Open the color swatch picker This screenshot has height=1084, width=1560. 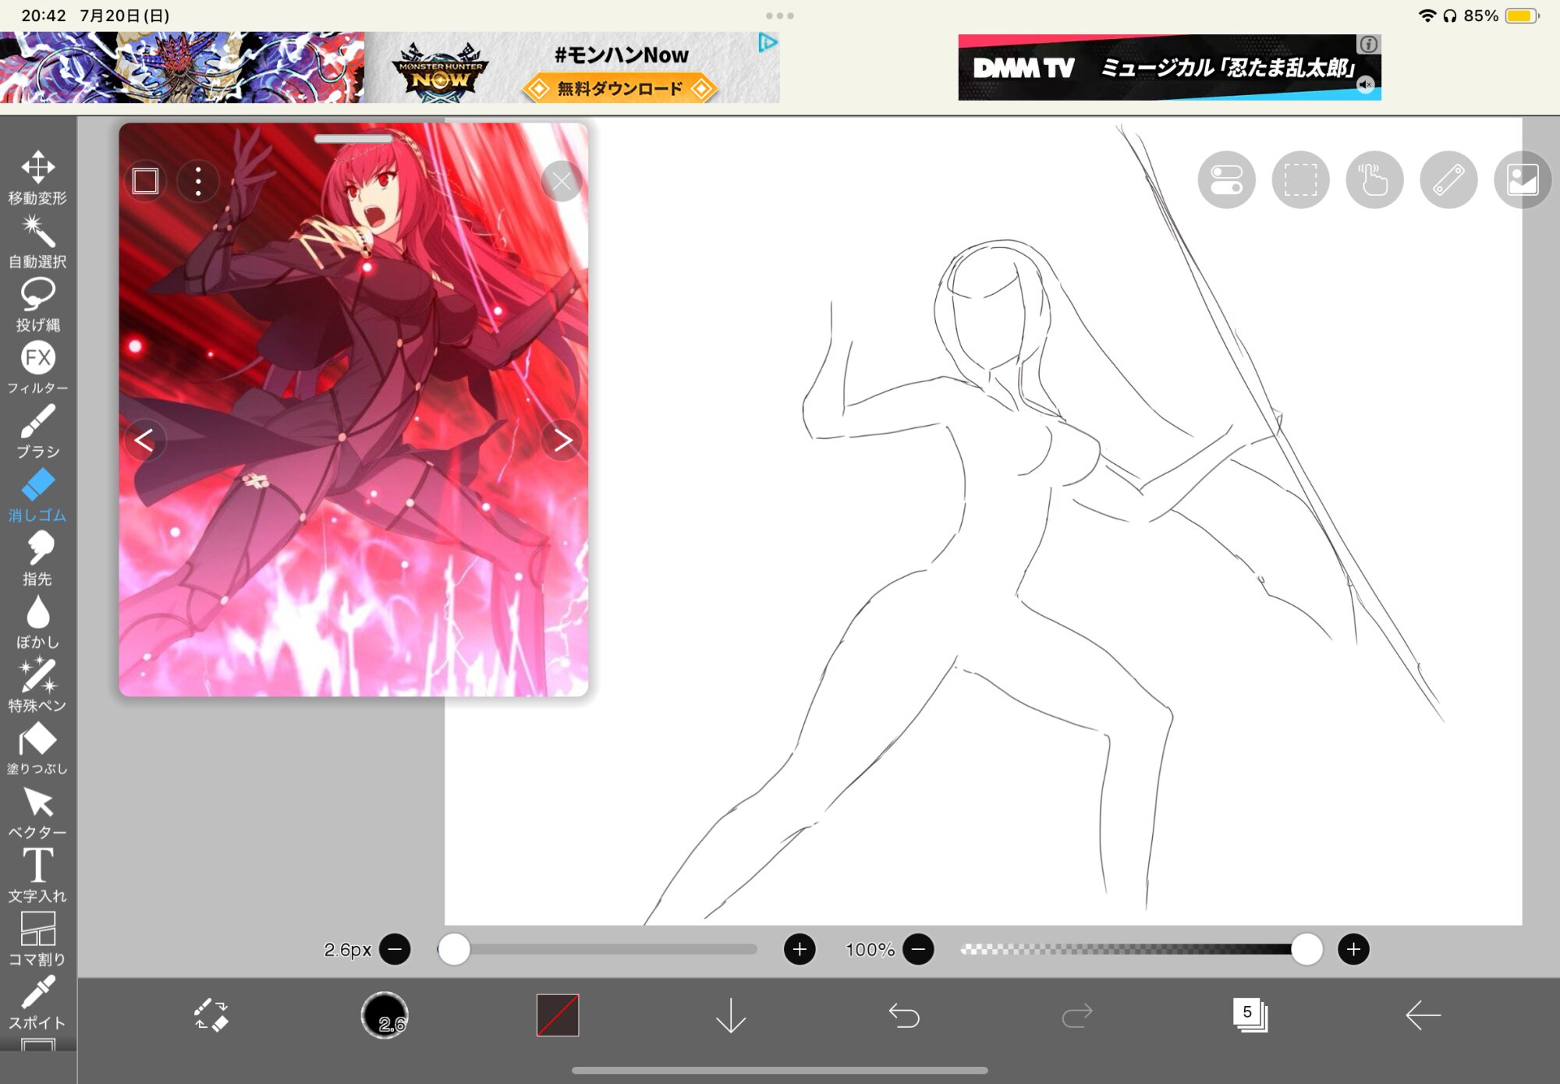point(558,1015)
